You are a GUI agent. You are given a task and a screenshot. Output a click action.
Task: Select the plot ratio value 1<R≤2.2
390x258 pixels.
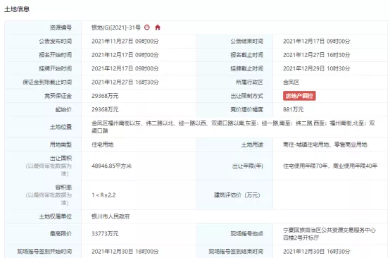click(103, 195)
